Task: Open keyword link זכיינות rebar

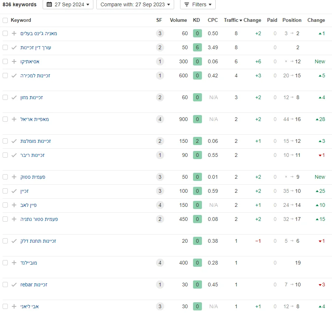Action: point(34,285)
